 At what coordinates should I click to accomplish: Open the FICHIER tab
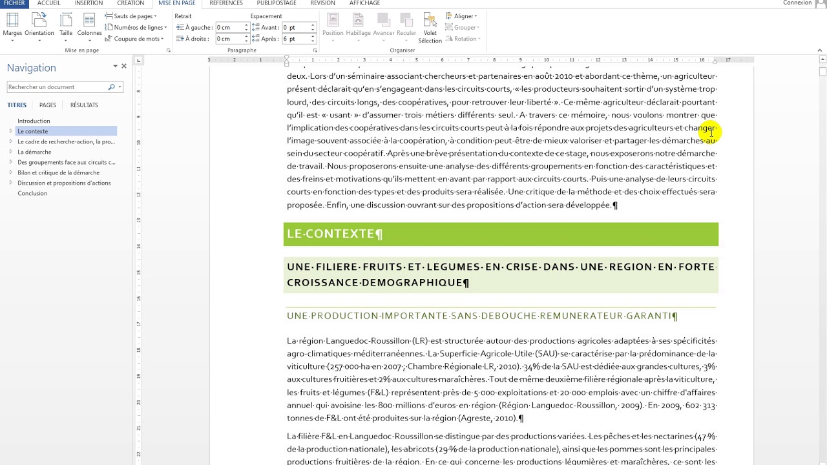tap(14, 3)
